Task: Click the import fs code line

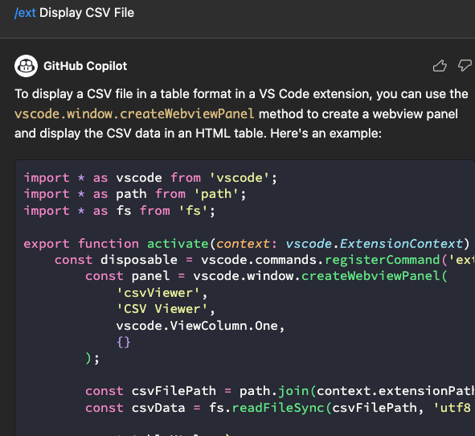Action: click(120, 211)
